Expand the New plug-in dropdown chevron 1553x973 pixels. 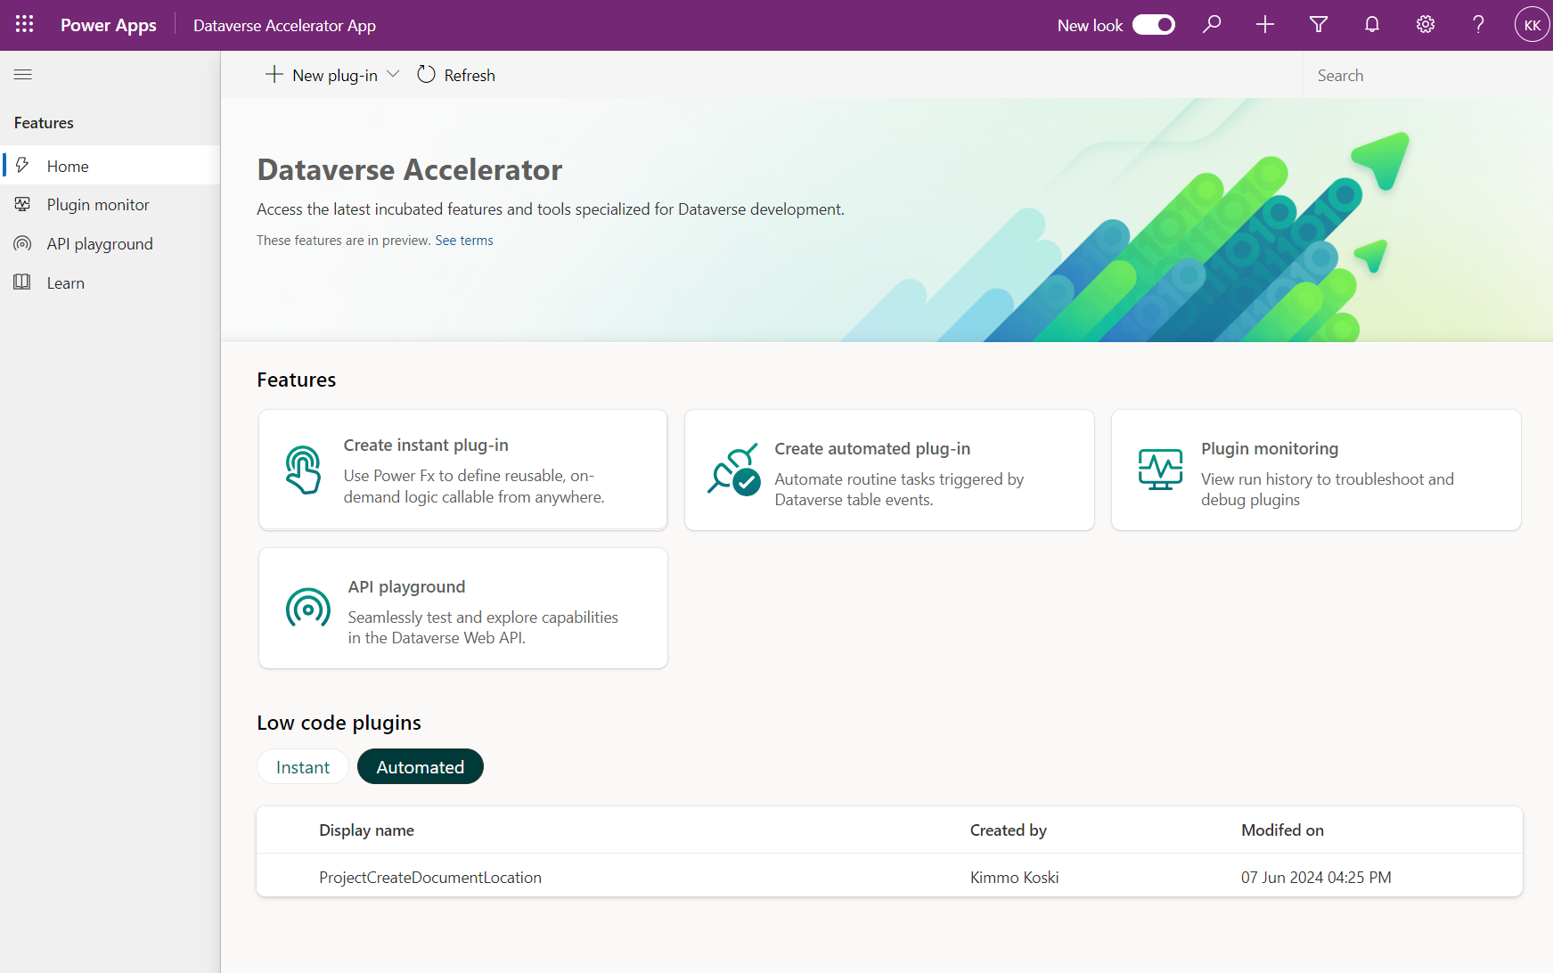pos(393,75)
